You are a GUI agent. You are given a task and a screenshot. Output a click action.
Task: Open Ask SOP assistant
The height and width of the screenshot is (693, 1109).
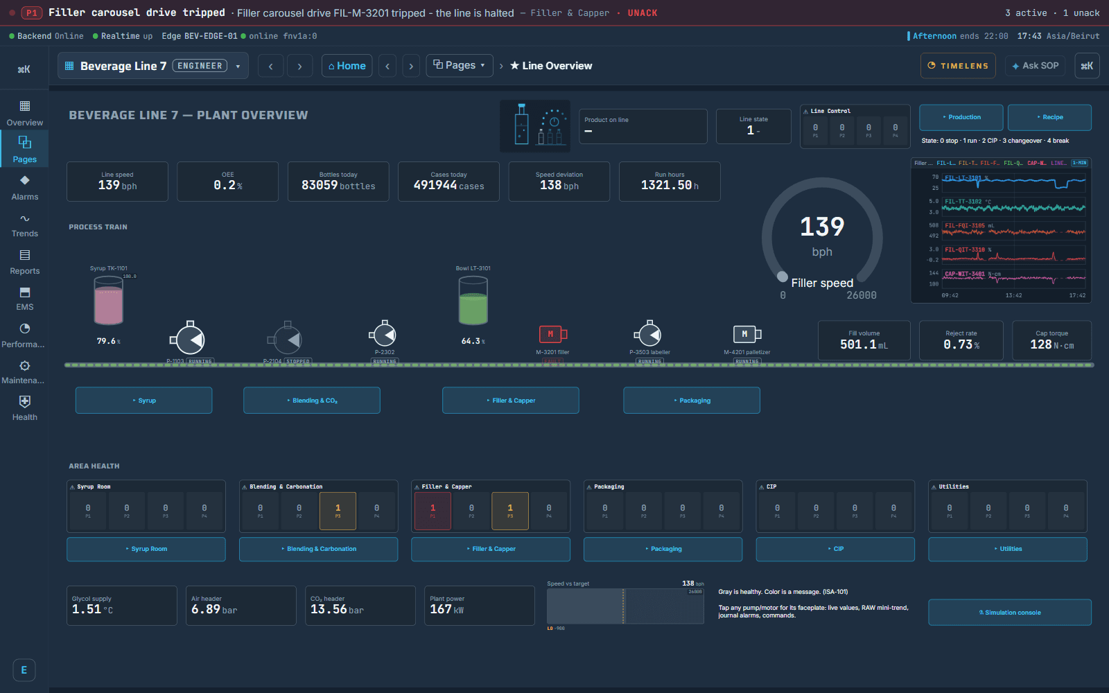coord(1035,66)
